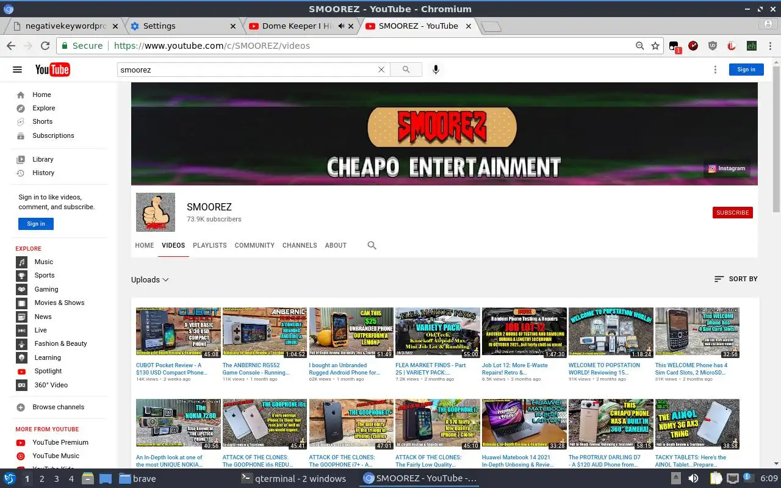Open Movies & Shows category

59,303
